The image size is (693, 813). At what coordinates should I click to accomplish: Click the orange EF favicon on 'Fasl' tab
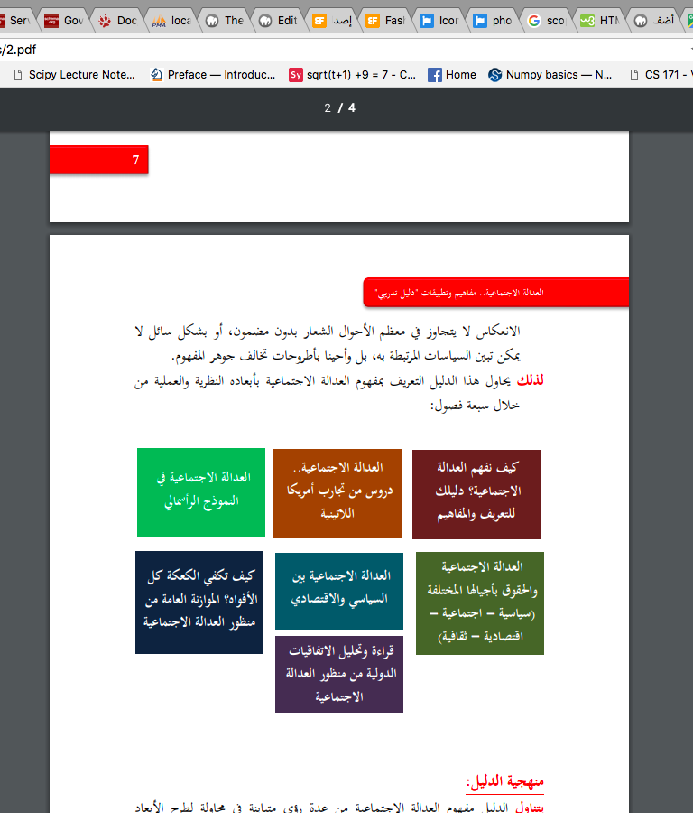(x=373, y=20)
